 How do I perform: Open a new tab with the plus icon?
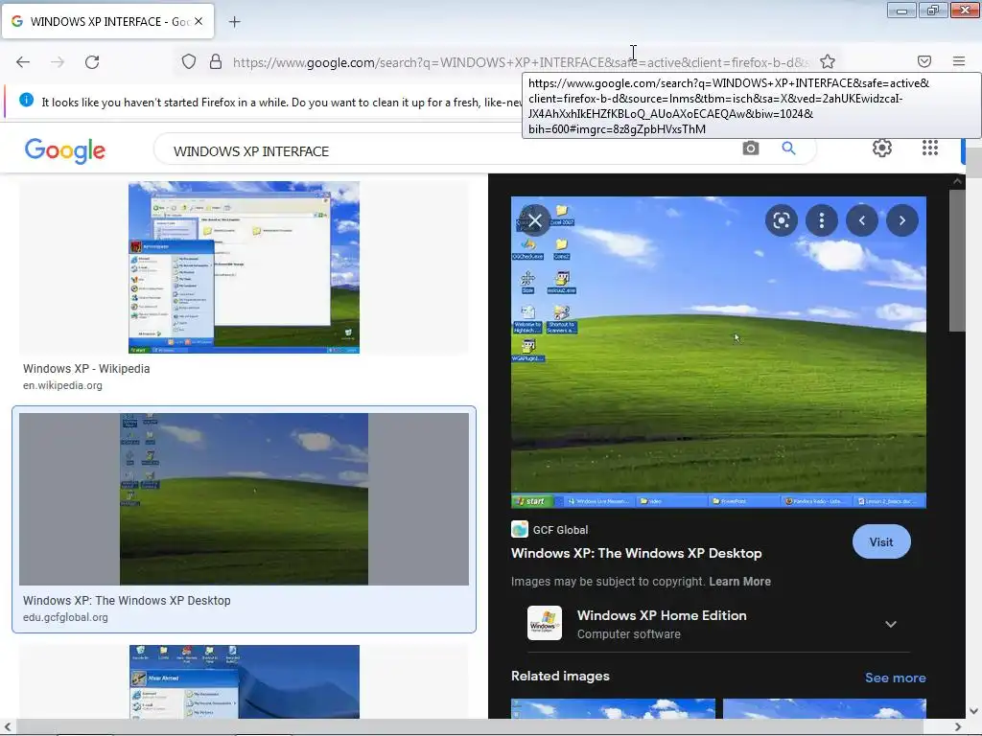234,22
